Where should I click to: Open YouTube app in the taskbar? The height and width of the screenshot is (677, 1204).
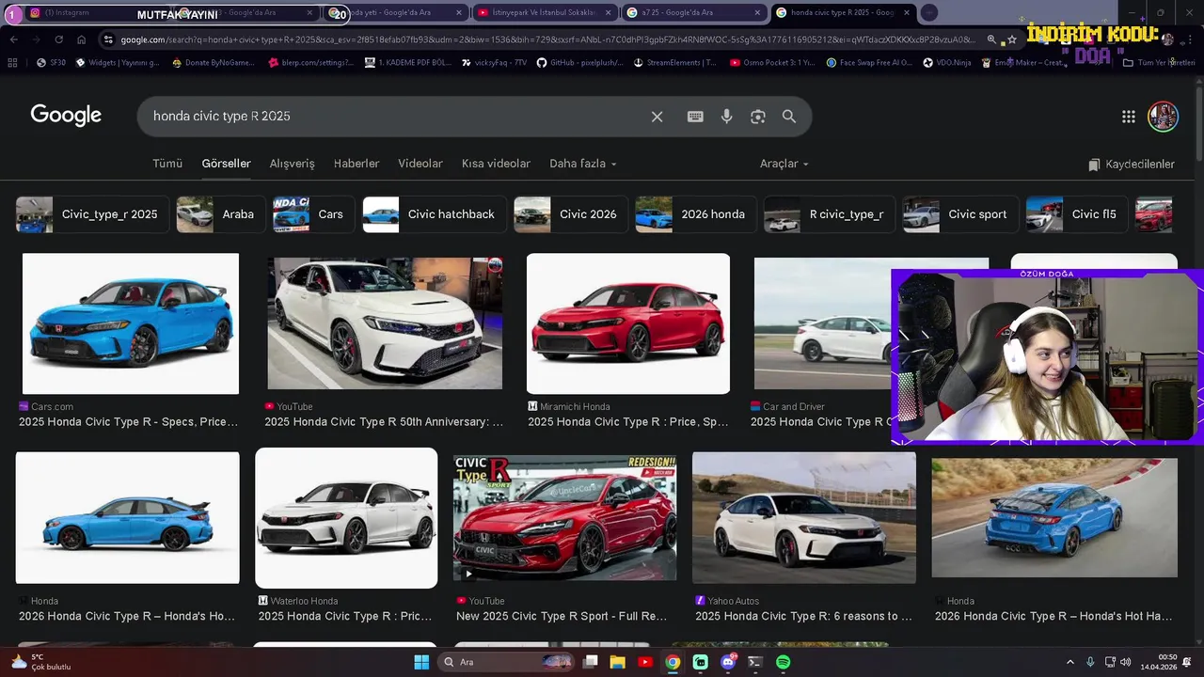point(645,662)
